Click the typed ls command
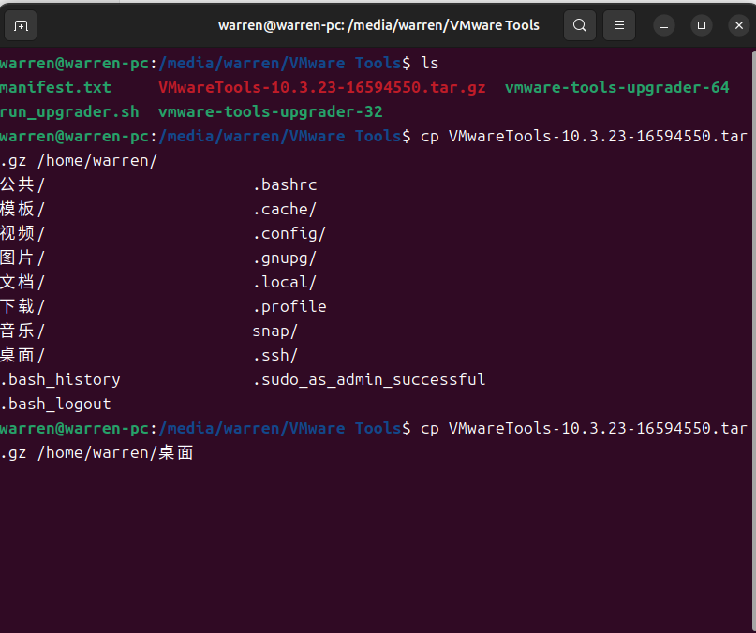 pos(430,63)
